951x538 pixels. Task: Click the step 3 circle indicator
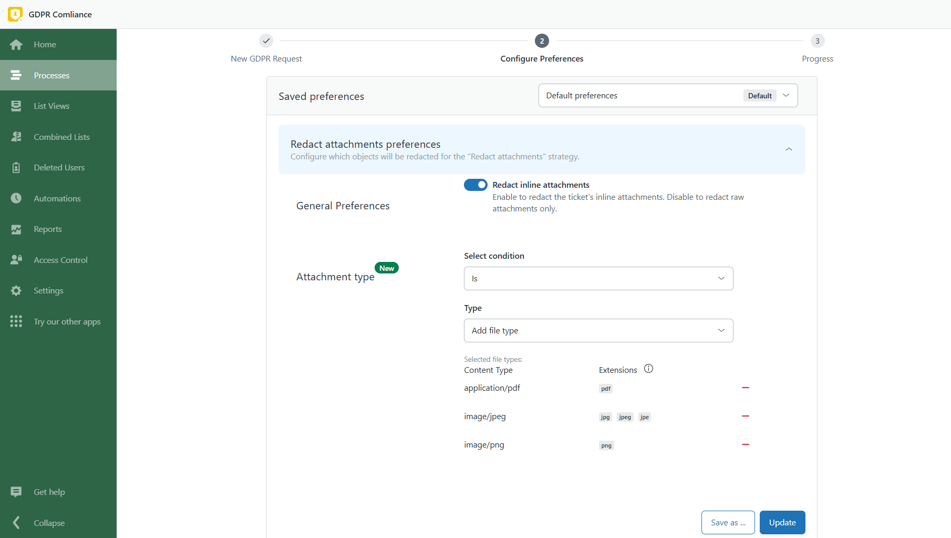click(x=818, y=40)
